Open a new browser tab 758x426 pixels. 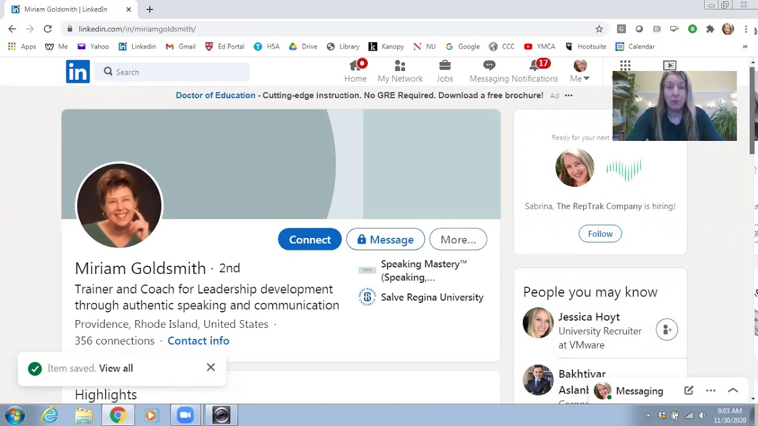(x=150, y=9)
